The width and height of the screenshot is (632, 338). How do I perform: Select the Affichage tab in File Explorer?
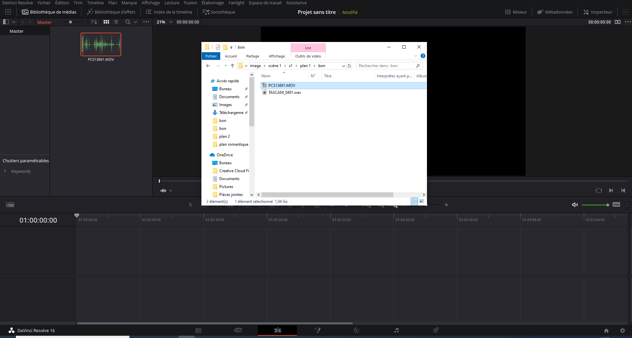[x=277, y=56]
